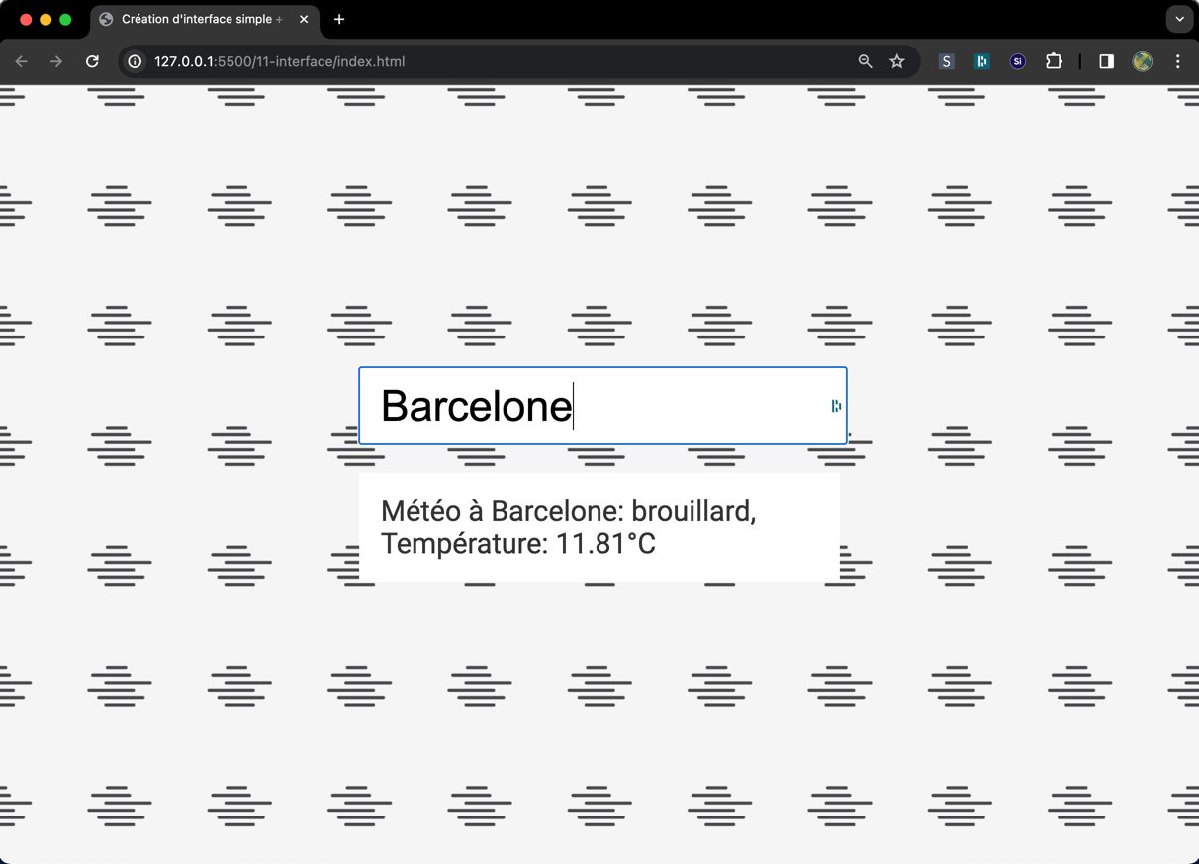Open the browser profile avatar
Screen dimensions: 1199x864
pyautogui.click(x=1142, y=61)
